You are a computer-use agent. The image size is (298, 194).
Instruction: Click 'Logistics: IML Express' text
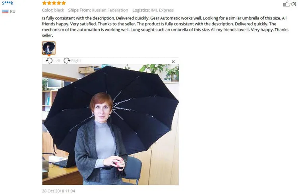[153, 10]
